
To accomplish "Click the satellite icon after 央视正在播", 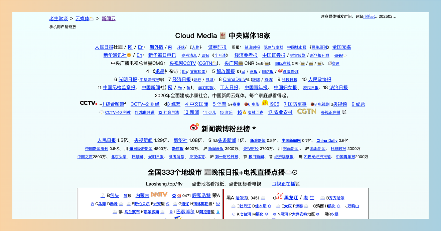I will click(344, 112).
